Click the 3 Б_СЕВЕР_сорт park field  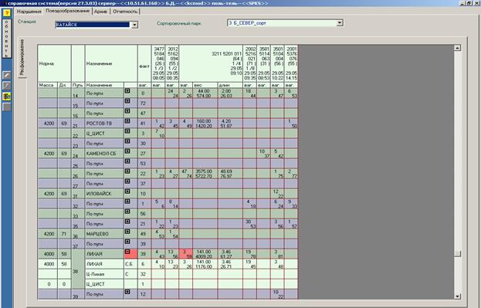[281, 23]
